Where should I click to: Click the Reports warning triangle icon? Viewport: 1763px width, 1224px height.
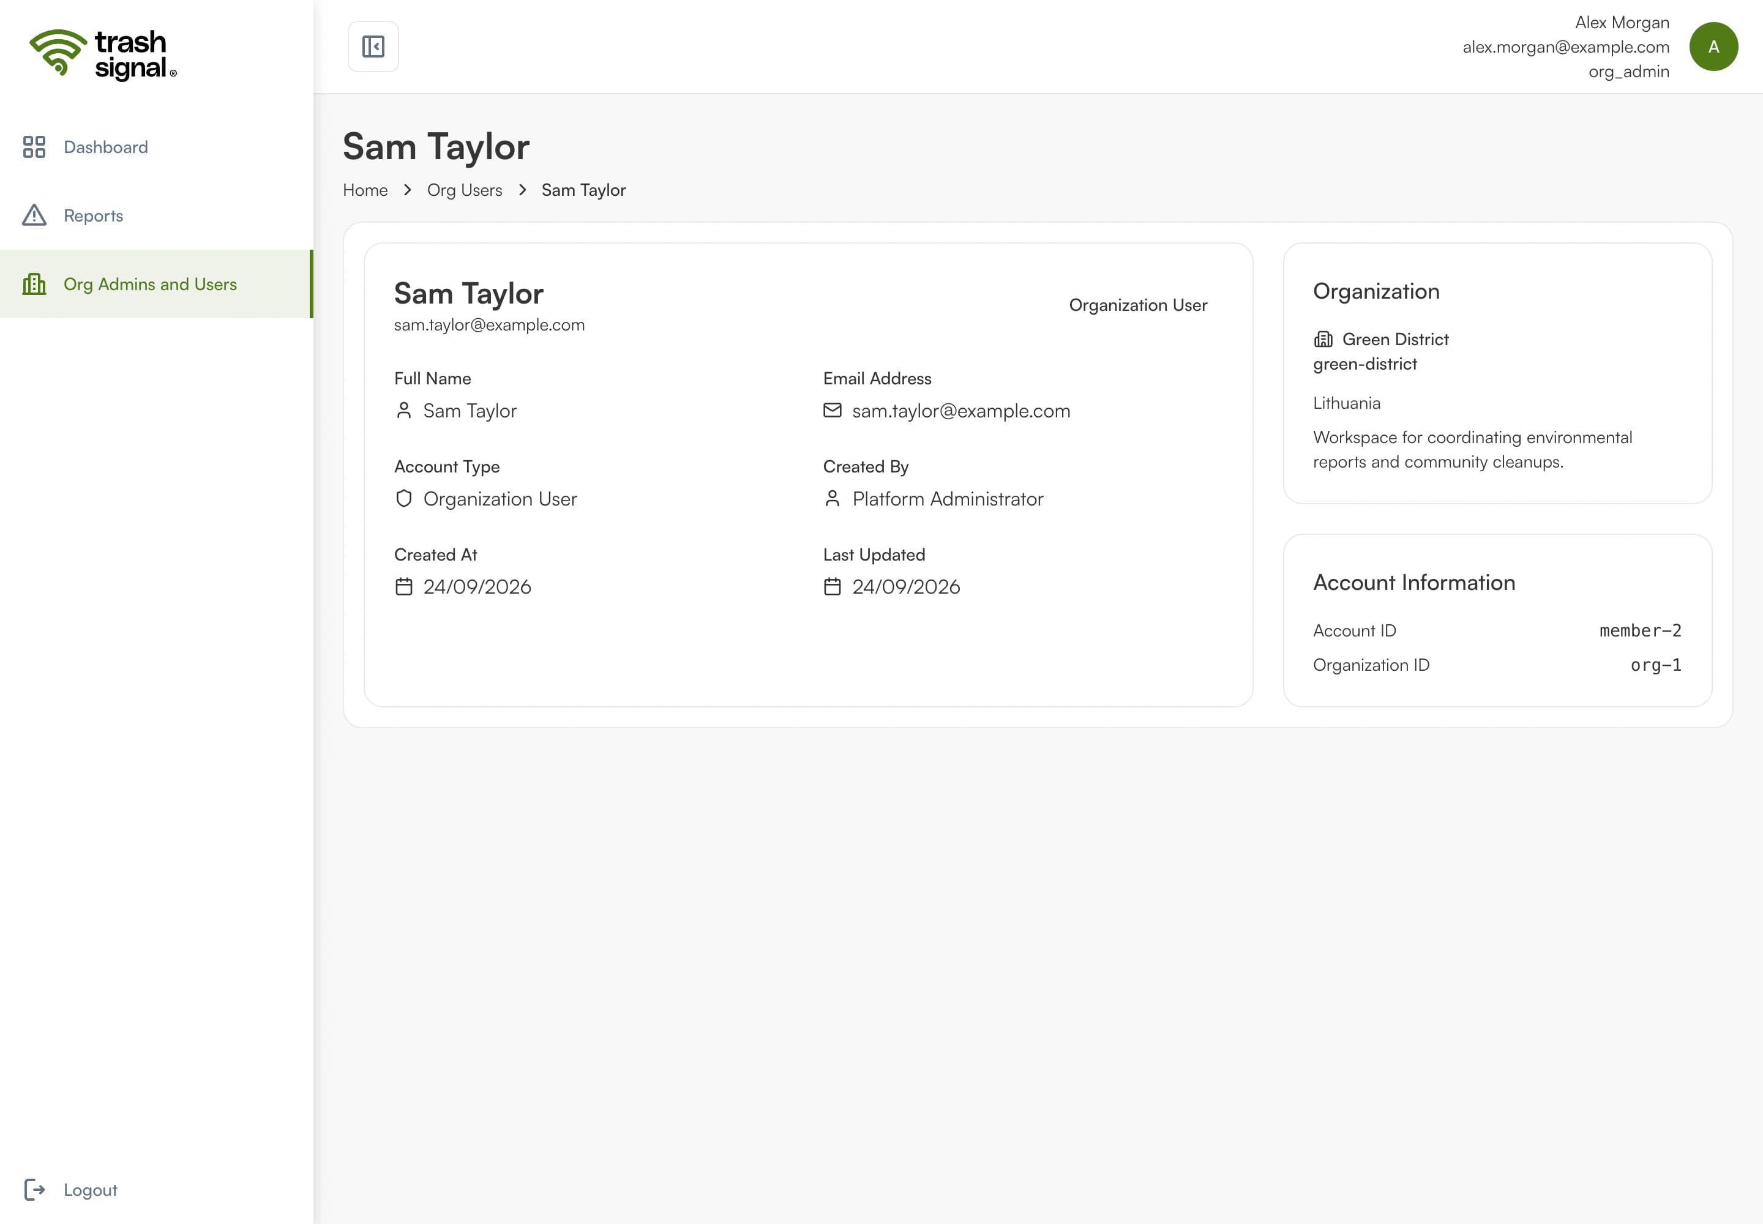[x=34, y=215]
